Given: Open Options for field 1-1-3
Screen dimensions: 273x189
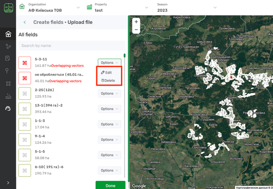Looking at the screenshot, I should [x=110, y=124].
